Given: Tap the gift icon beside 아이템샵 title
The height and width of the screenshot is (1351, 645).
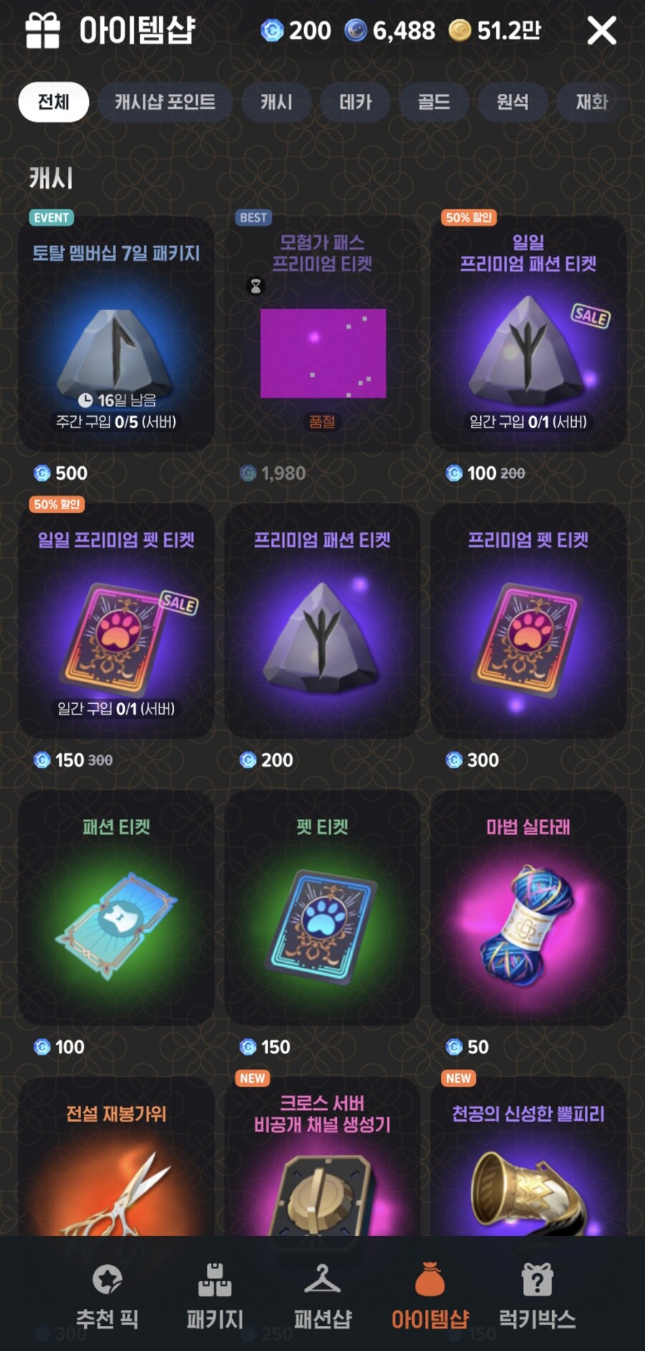Looking at the screenshot, I should click(x=42, y=30).
